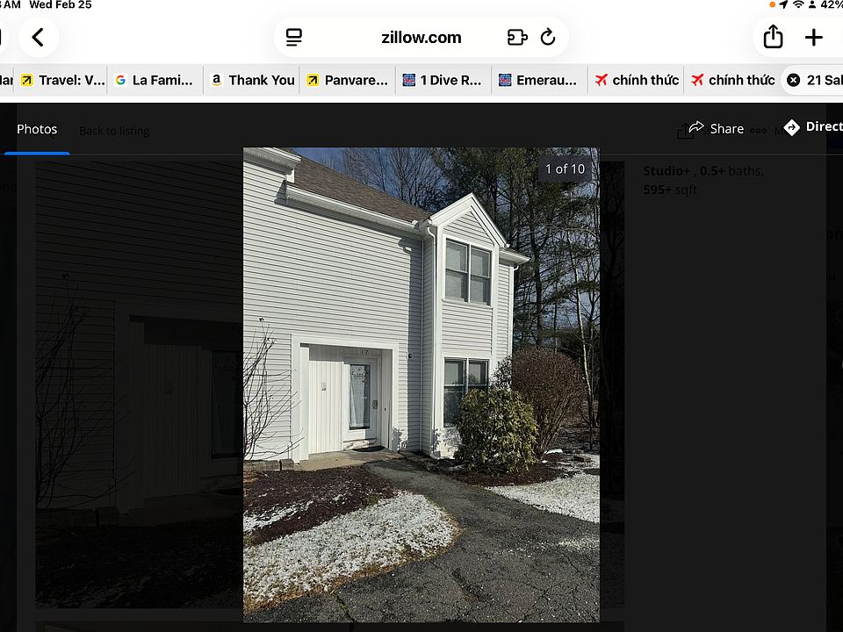Open the first chính thức tab
This screenshot has width=843, height=632.
point(636,80)
